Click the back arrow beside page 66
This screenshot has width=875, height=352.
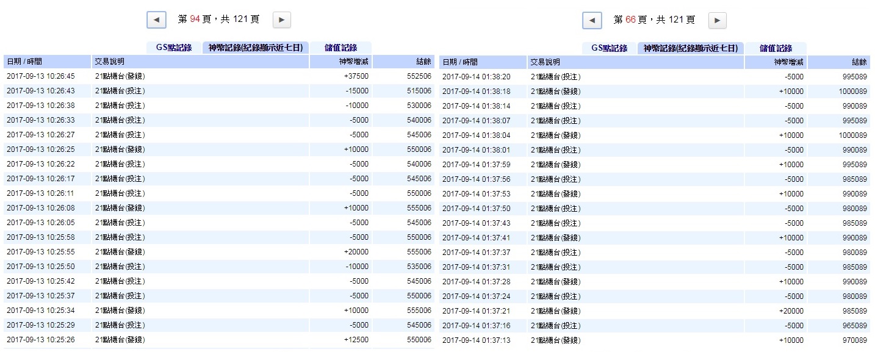click(x=591, y=20)
